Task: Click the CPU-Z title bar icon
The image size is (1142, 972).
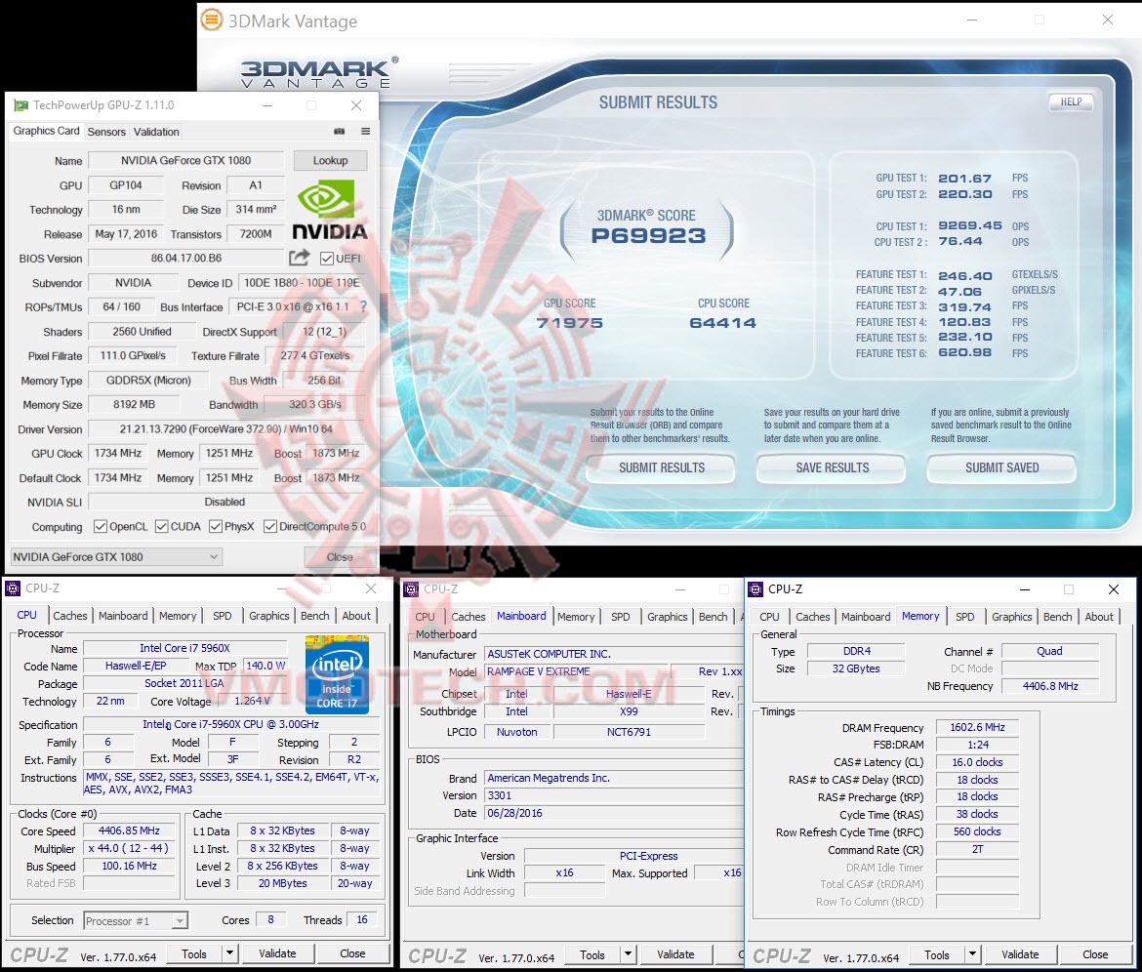Action: pyautogui.click(x=12, y=587)
